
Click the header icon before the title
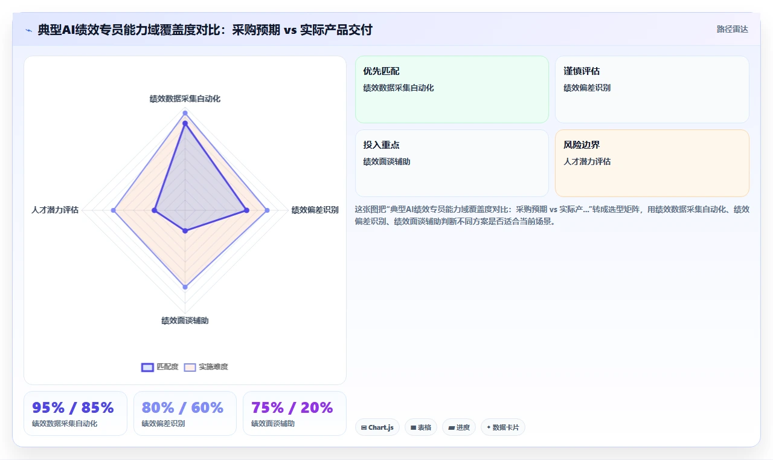[28, 30]
